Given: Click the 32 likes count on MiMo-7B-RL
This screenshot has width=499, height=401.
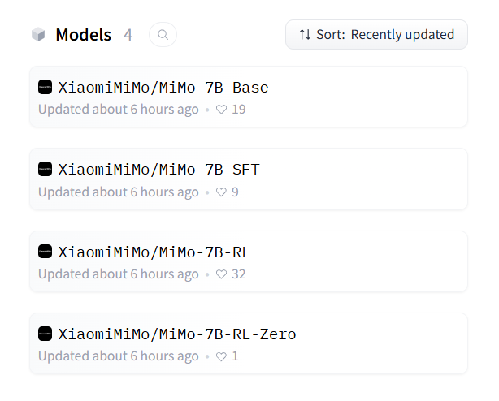Looking at the screenshot, I should (239, 274).
